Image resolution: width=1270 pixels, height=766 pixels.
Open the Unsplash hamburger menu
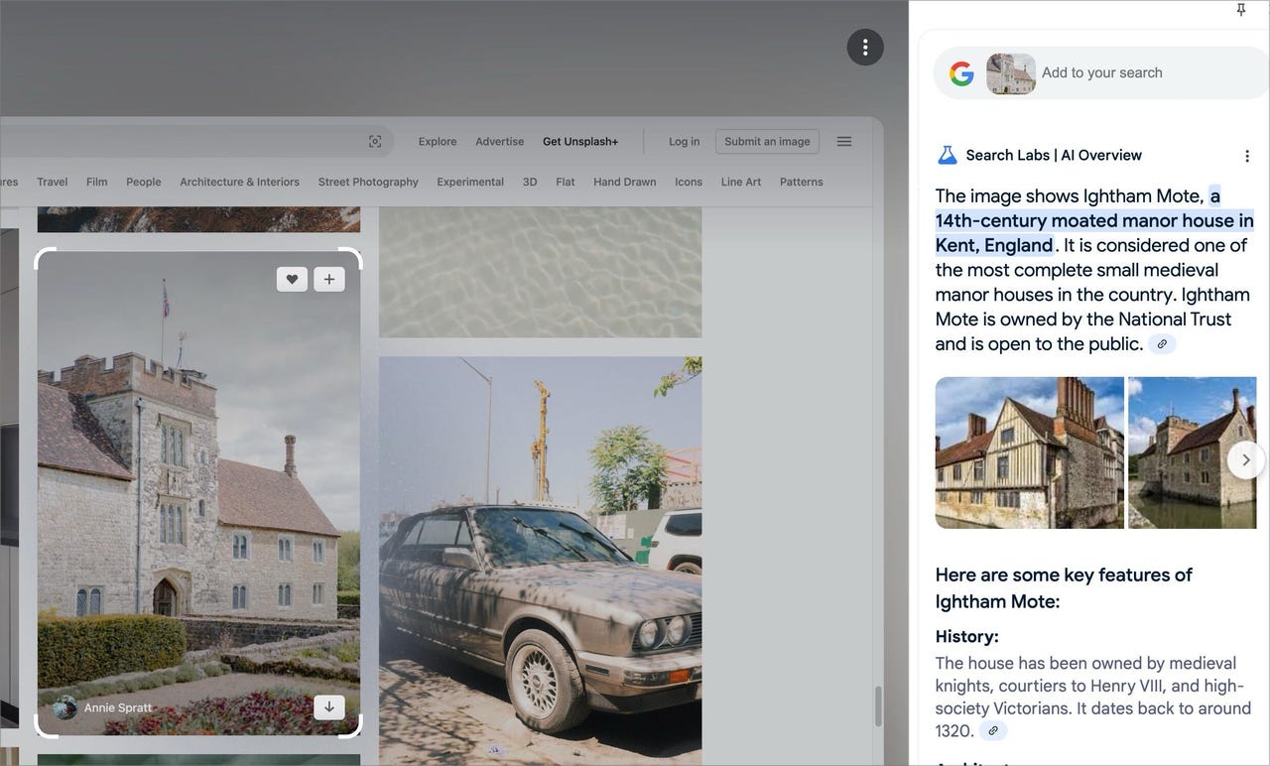coord(844,142)
